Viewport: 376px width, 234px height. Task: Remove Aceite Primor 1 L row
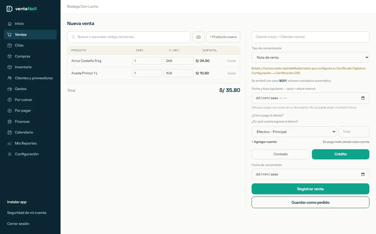232,73
